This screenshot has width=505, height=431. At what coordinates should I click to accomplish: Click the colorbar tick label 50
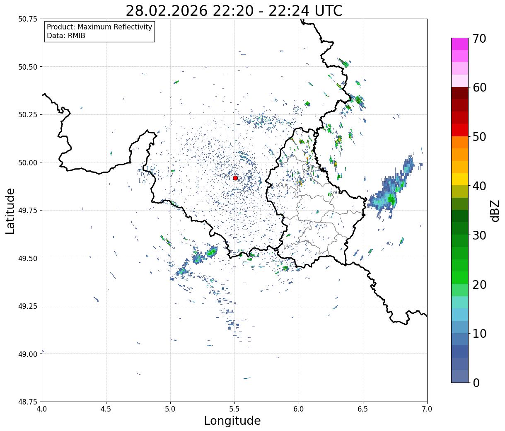click(x=479, y=137)
